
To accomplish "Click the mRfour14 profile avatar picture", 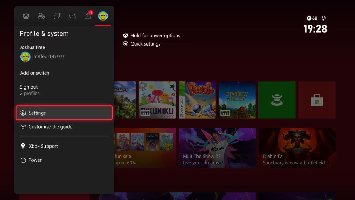I will (x=25, y=57).
